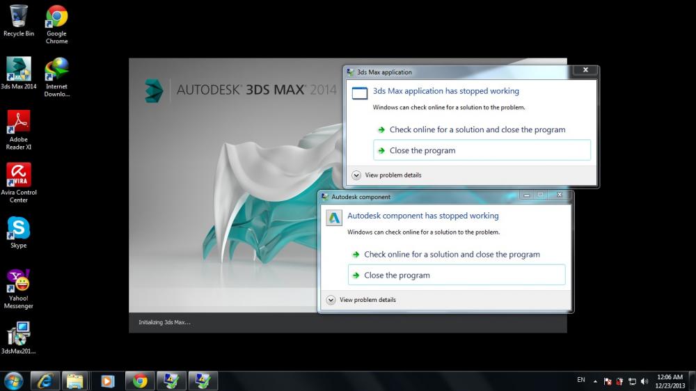Check online for a solution in 3ds Max dialog
Viewport: 696px width, 391px height.
tap(482, 129)
